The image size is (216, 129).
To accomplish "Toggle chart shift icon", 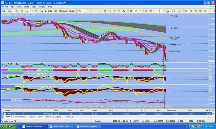I will [x=162, y=11].
